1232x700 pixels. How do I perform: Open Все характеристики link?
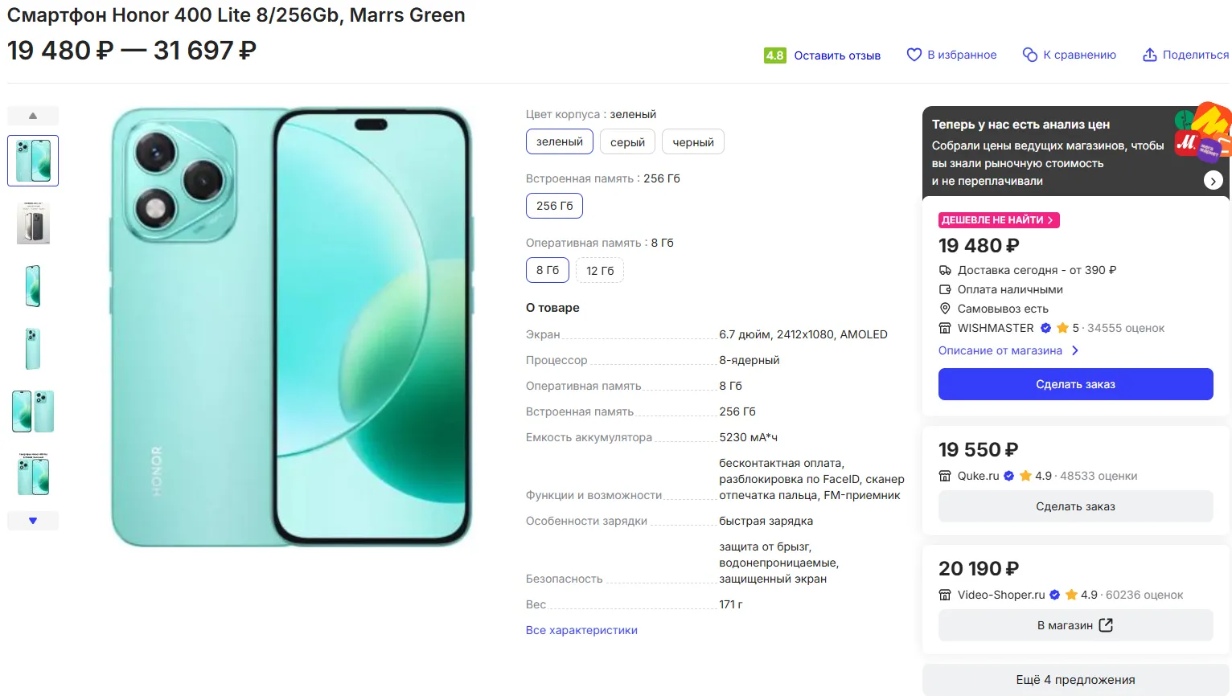pyautogui.click(x=581, y=630)
